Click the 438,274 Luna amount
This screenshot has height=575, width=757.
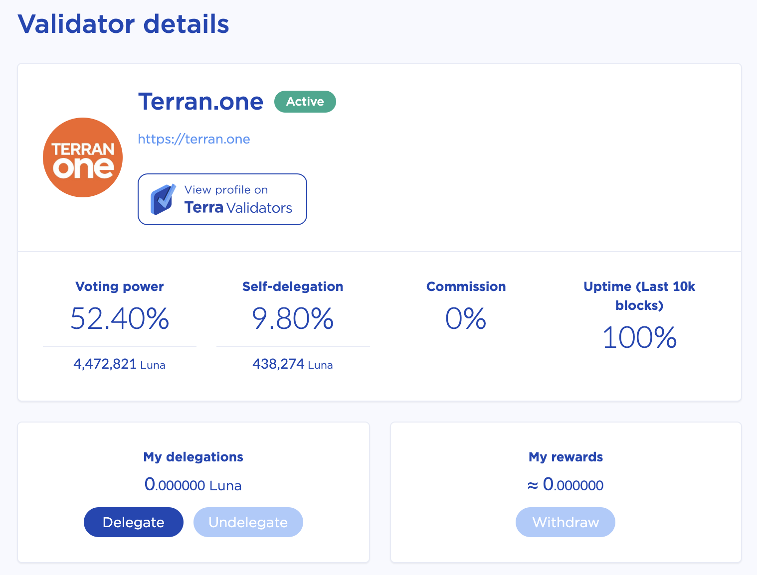[x=293, y=364]
